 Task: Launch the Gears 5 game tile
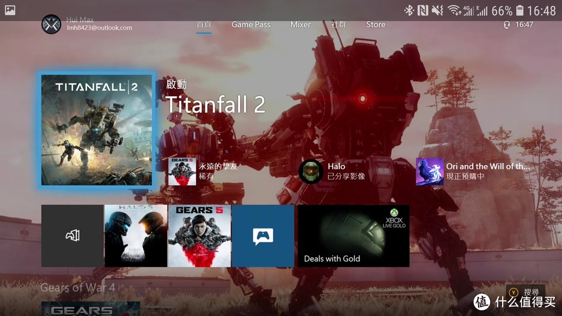[x=199, y=235]
